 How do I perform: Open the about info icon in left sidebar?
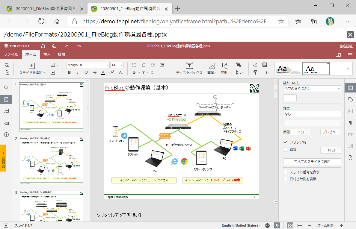(x=6, y=135)
